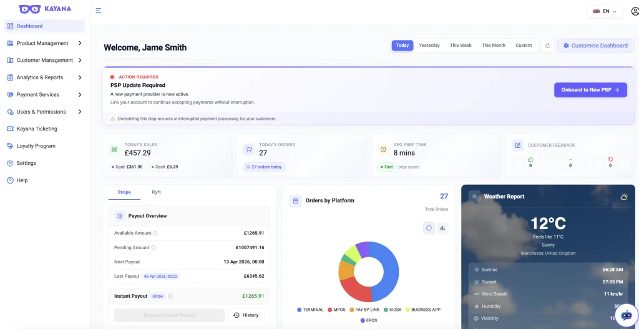Viewport: 639px width, 329px height.
Task: Click the Payout Overview wallet icon
Action: point(120,216)
